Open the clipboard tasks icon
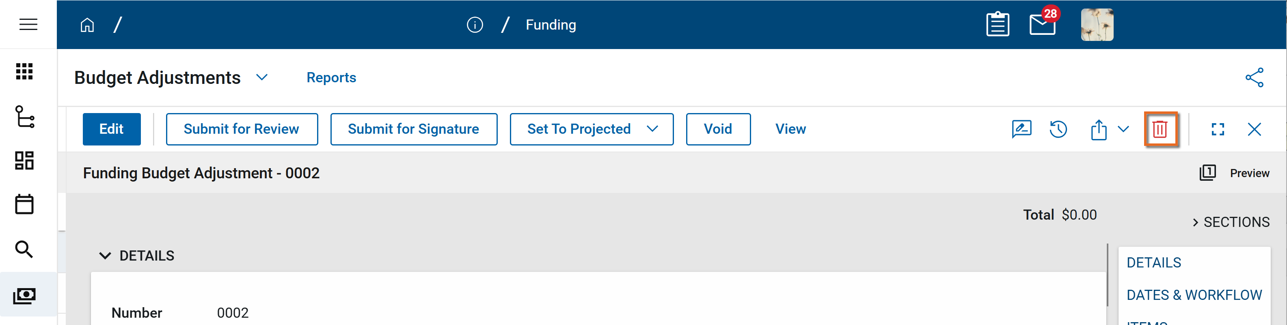Image resolution: width=1287 pixels, height=325 pixels. click(997, 24)
